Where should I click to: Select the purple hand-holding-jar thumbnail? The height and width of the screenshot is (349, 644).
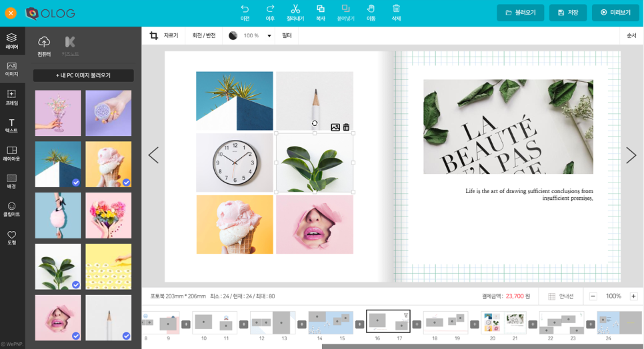[x=109, y=113]
